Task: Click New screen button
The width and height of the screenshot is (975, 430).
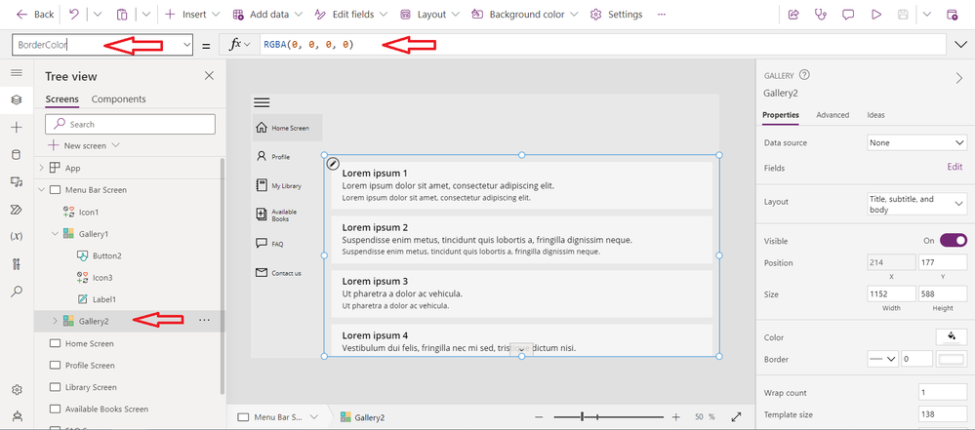Action: 84,145
